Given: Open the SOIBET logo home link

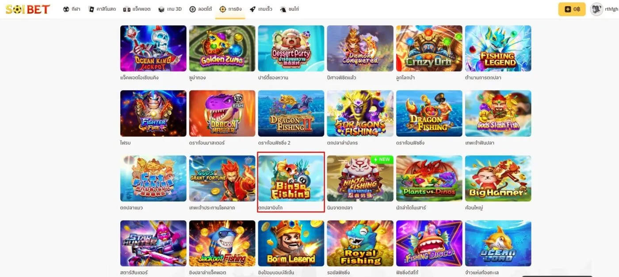Looking at the screenshot, I should point(27,9).
